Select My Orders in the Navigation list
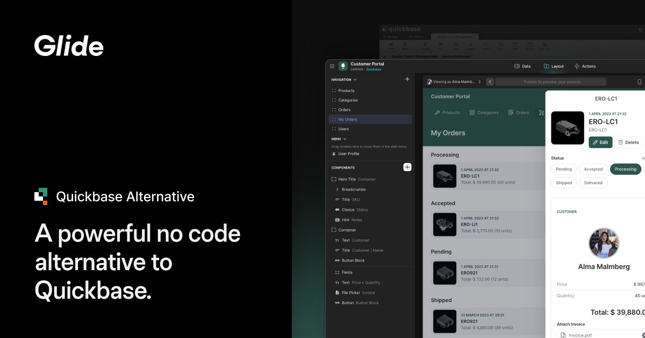 tap(370, 119)
